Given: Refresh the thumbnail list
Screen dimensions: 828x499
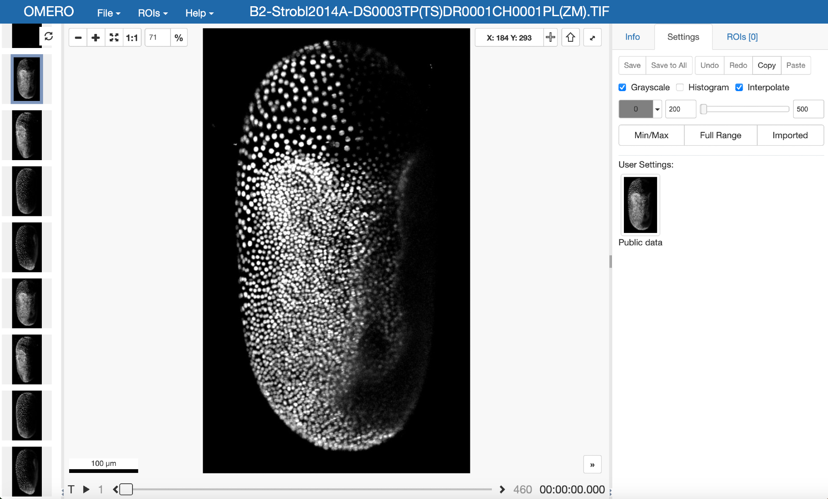Looking at the screenshot, I should coord(48,36).
